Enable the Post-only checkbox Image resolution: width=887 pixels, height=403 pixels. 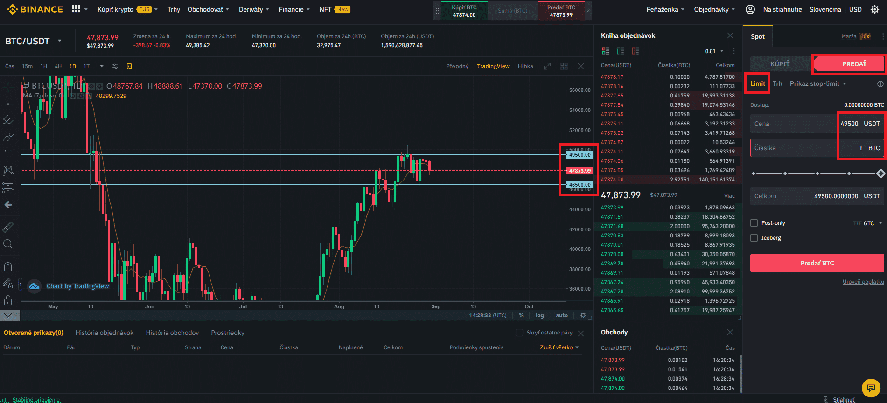point(754,223)
